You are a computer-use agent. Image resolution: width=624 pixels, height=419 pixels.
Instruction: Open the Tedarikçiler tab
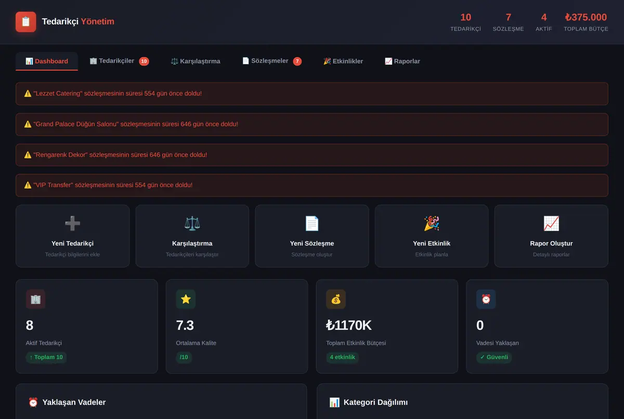(x=119, y=61)
